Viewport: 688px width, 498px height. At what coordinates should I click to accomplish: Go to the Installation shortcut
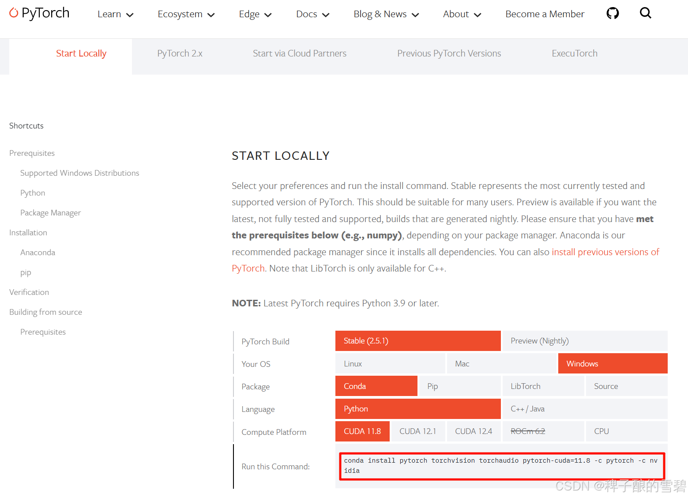[28, 233]
